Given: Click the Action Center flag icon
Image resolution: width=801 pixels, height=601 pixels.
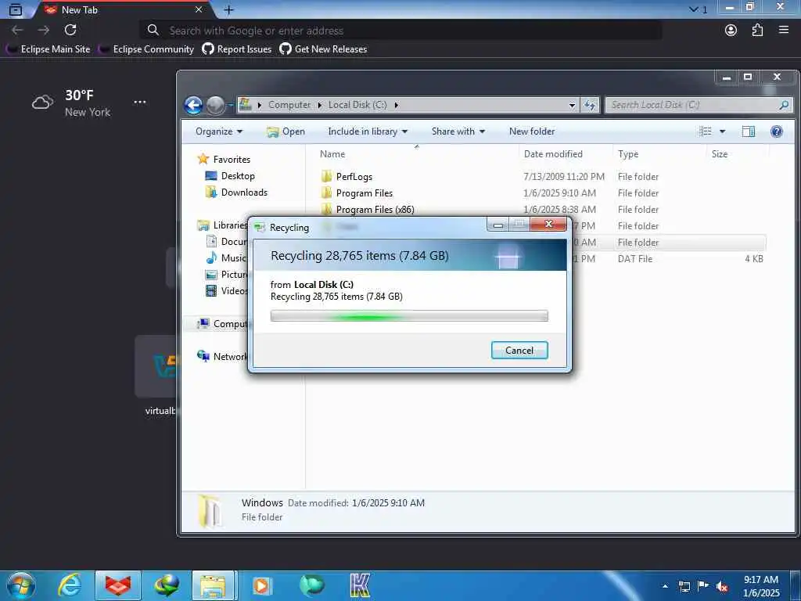Looking at the screenshot, I should click(x=703, y=586).
